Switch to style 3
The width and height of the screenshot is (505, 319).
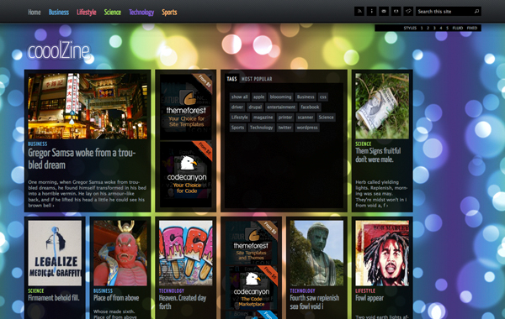point(434,28)
